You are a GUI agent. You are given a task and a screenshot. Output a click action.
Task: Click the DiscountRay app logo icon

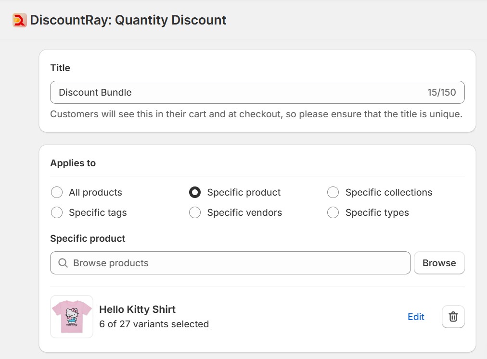point(20,20)
